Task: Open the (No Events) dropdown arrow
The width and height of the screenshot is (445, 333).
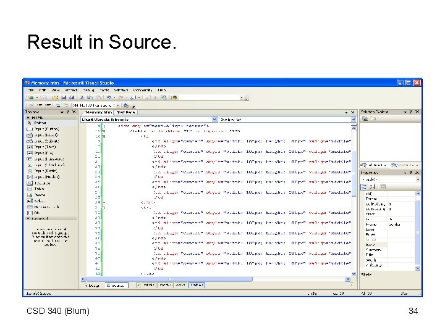Action: tap(354, 120)
